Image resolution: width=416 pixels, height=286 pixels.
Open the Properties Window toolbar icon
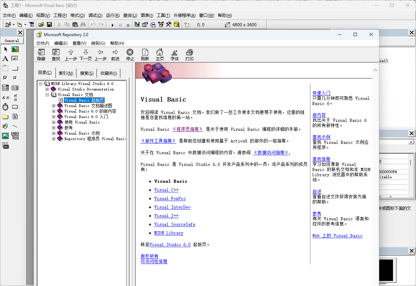[x=145, y=24]
